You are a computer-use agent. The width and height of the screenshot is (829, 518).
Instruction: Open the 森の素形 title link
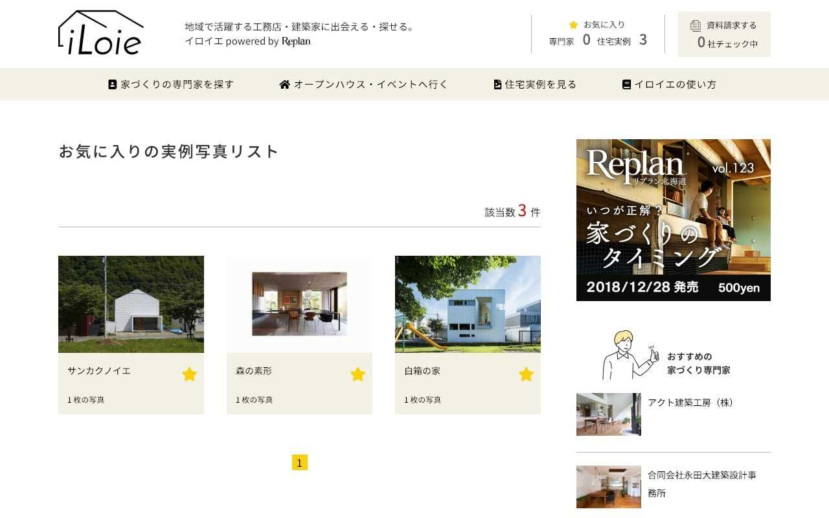click(x=254, y=371)
